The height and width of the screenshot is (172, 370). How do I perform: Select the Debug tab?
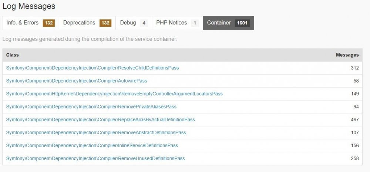[x=134, y=23]
